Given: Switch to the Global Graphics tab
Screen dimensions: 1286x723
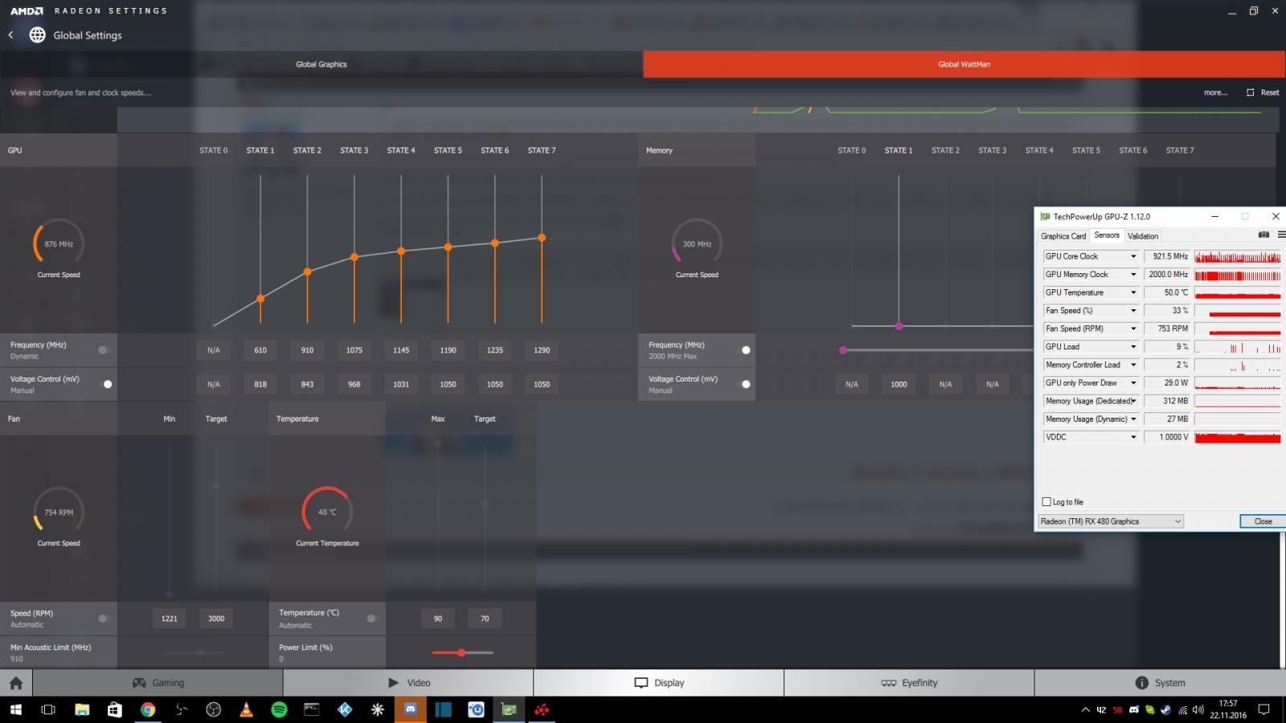Looking at the screenshot, I should [x=321, y=64].
